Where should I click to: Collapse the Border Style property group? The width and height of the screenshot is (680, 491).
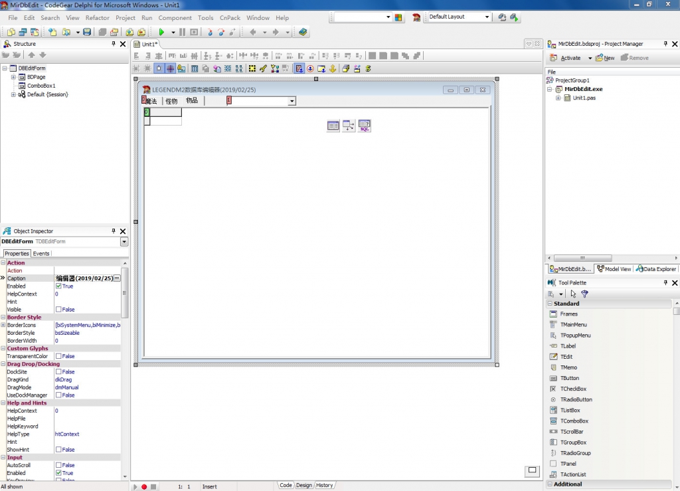pyautogui.click(x=3, y=318)
